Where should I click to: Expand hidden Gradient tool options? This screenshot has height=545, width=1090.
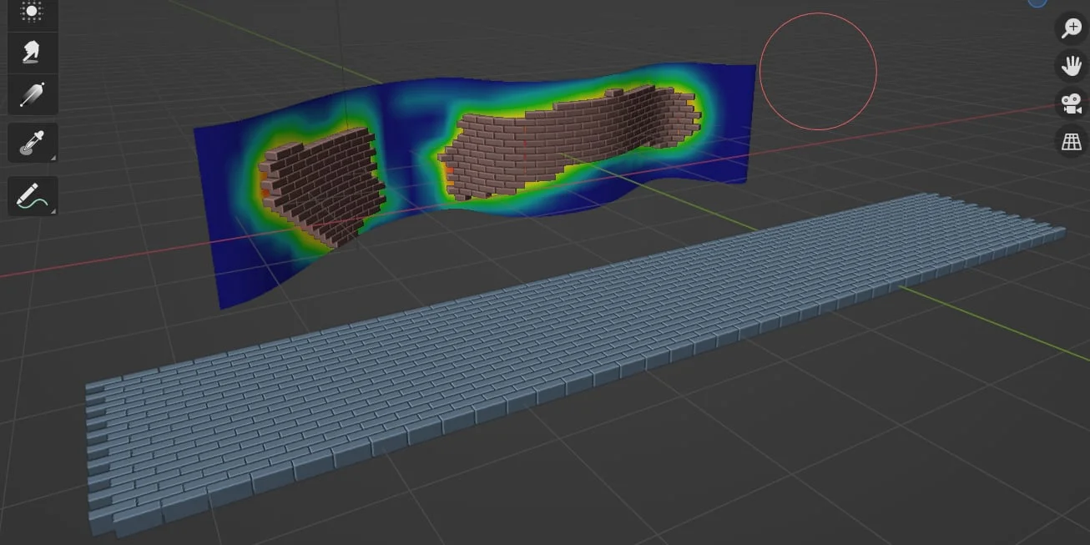(x=52, y=111)
